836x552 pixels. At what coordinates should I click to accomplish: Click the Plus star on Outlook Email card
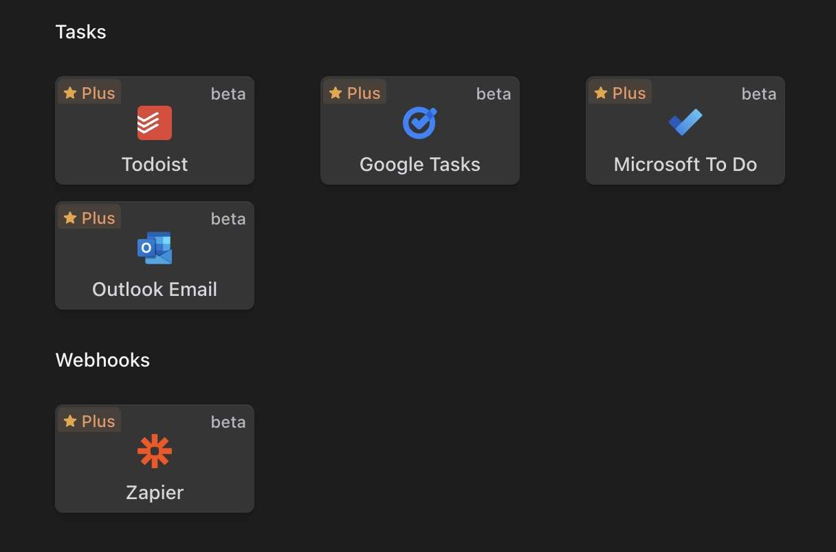[x=69, y=218]
